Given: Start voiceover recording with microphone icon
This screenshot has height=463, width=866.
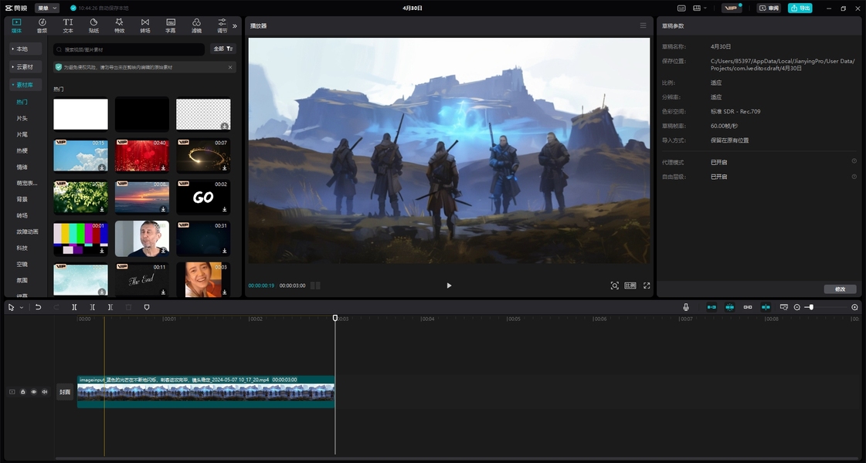Looking at the screenshot, I should coord(686,307).
